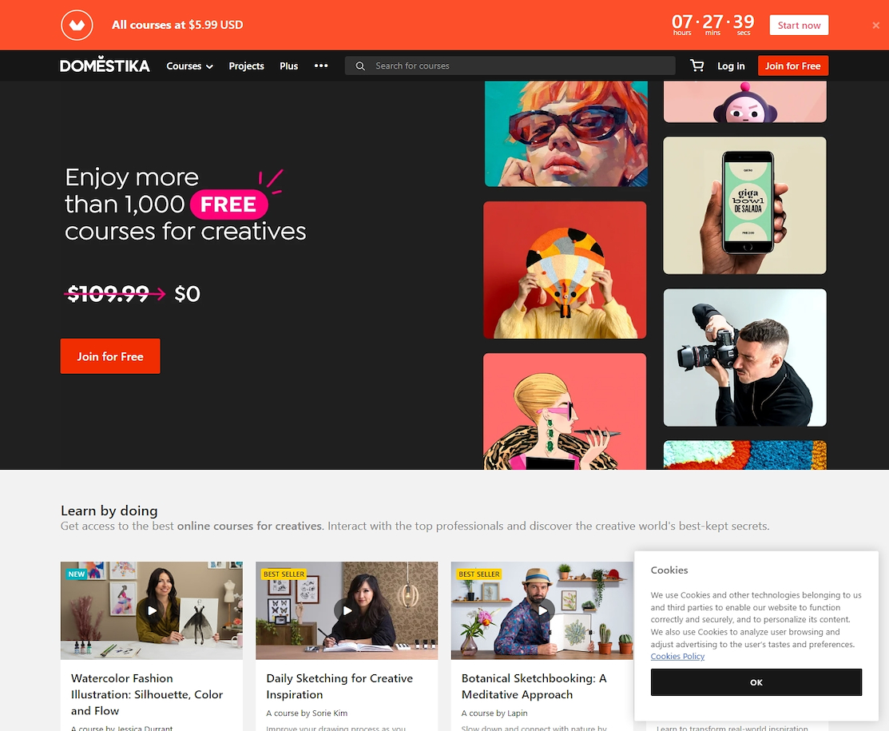Click the crossed-out $109.99 price
The height and width of the screenshot is (731, 889).
(109, 294)
